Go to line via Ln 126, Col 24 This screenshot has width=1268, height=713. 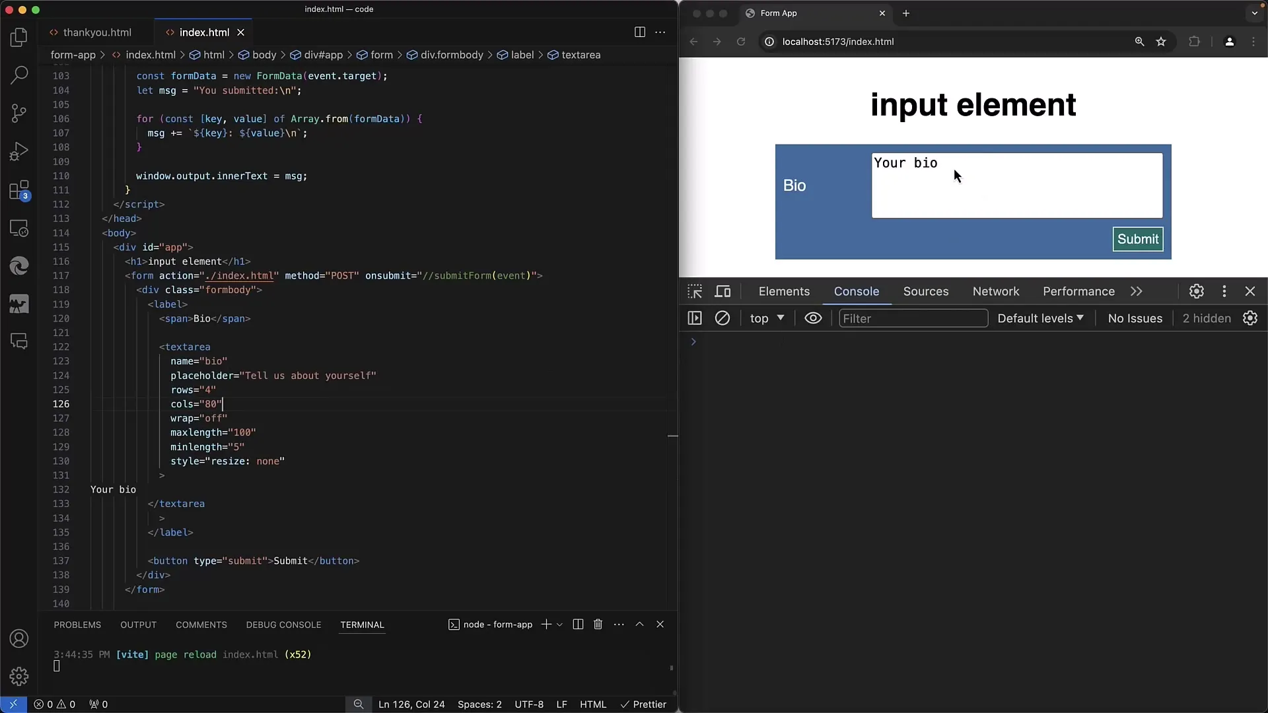pos(411,704)
